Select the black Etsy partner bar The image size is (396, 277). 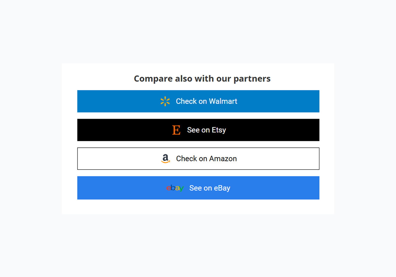[x=198, y=130]
